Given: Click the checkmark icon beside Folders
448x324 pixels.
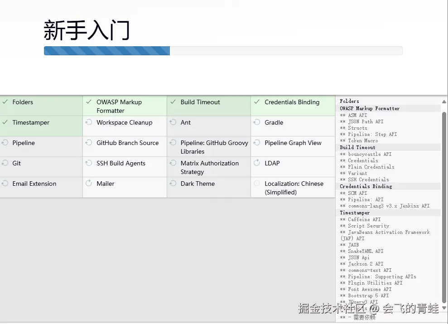Looking at the screenshot, I should 5,102.
